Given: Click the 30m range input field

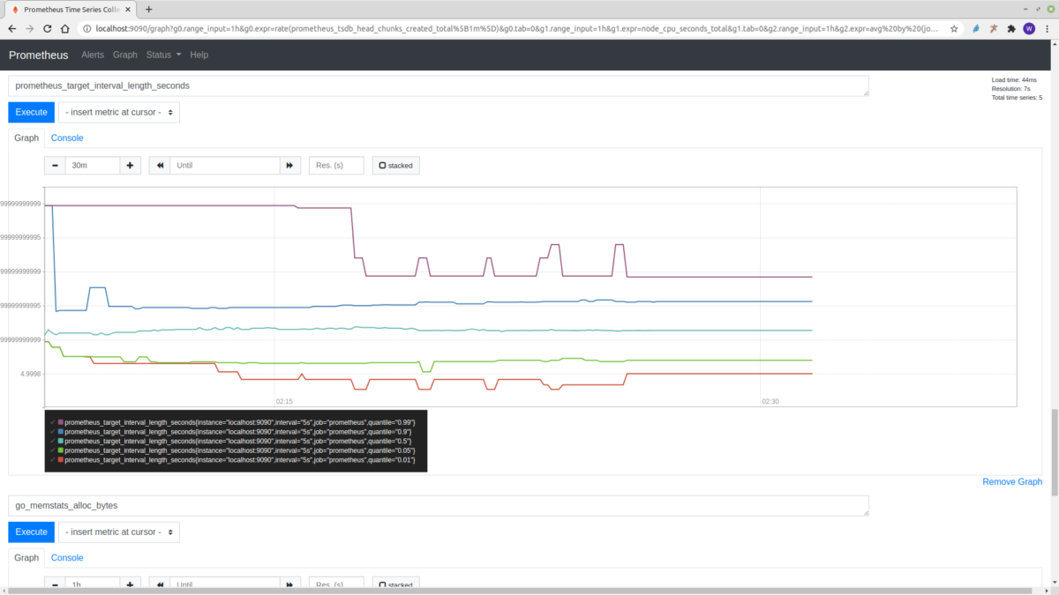Looking at the screenshot, I should point(93,165).
